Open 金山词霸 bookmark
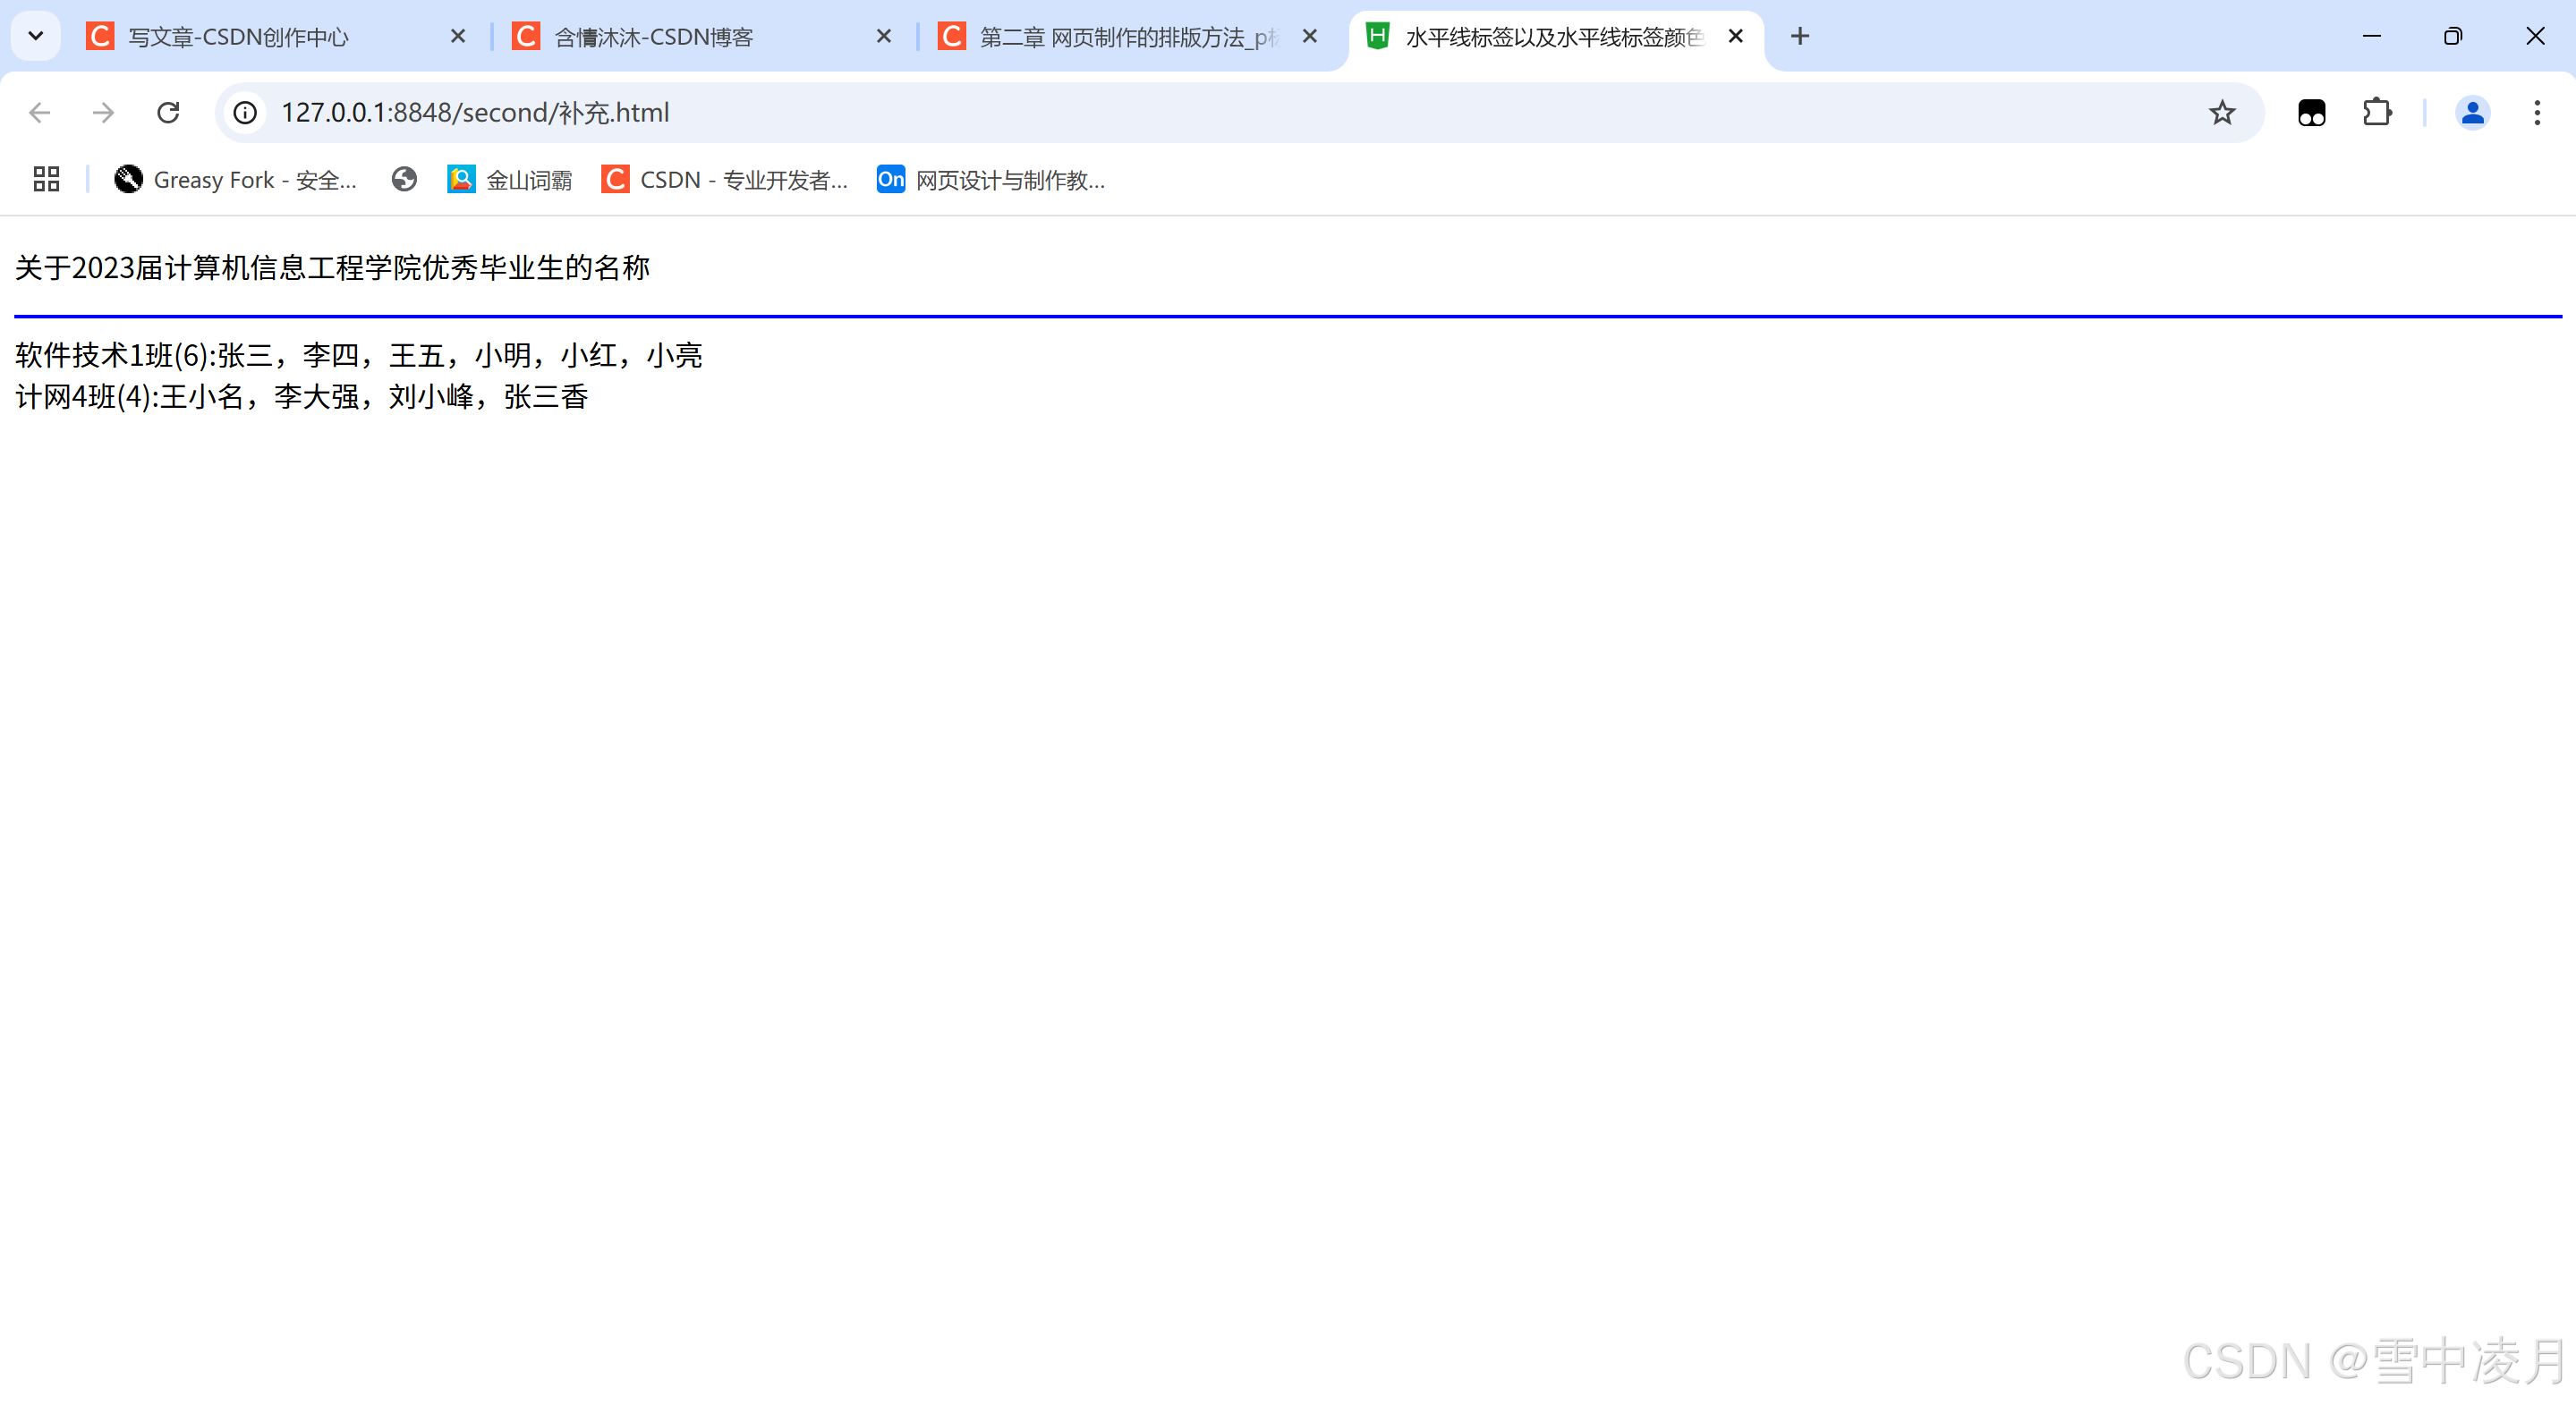This screenshot has height=1405, width=2576. pos(510,180)
